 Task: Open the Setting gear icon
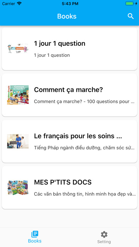pyautogui.click(x=104, y=235)
